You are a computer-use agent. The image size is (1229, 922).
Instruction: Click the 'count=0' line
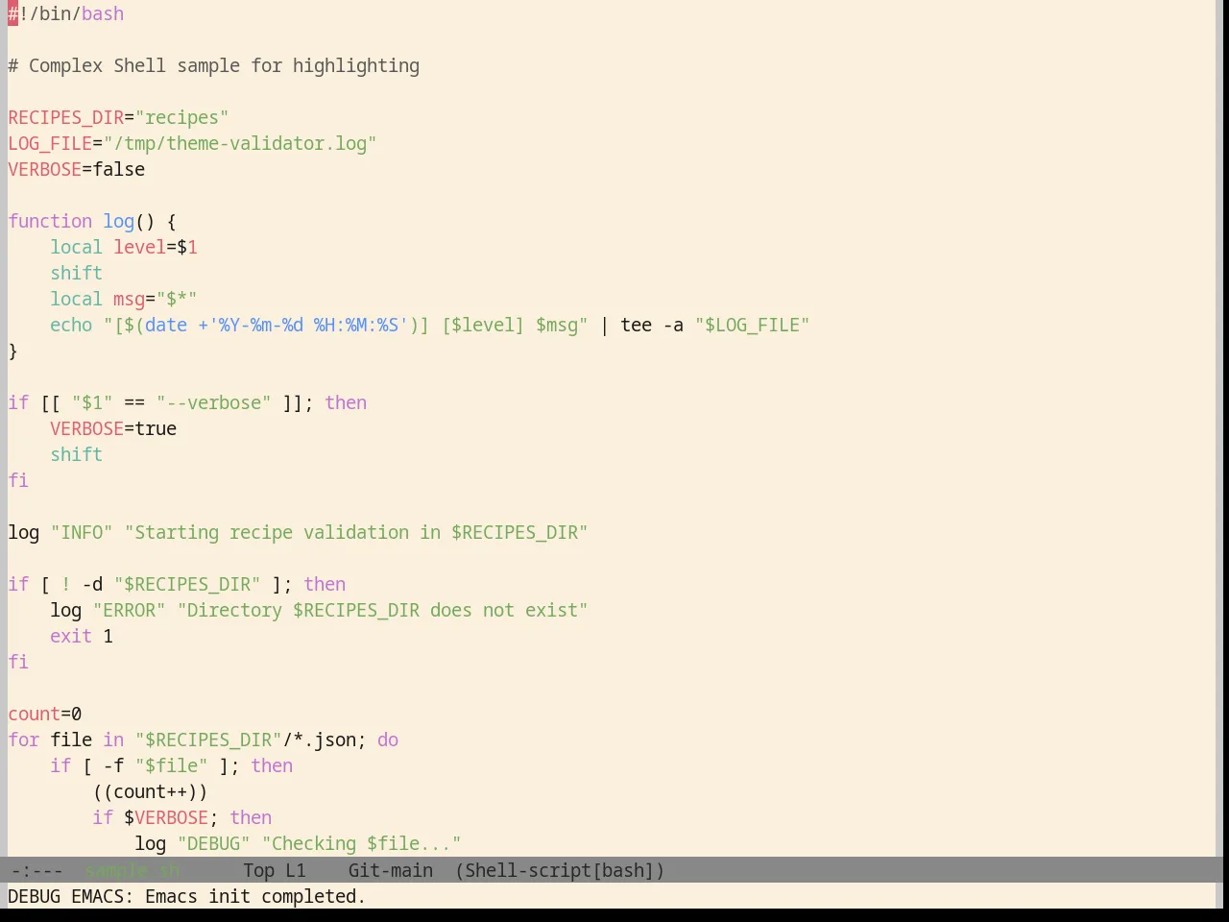45,715
